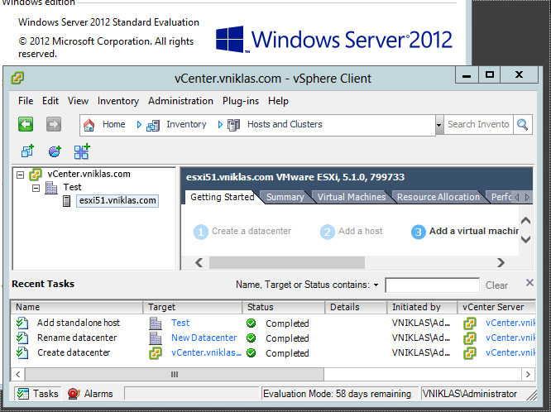This screenshot has width=551, height=412.
Task: Open the Administration menu
Action: 180,101
